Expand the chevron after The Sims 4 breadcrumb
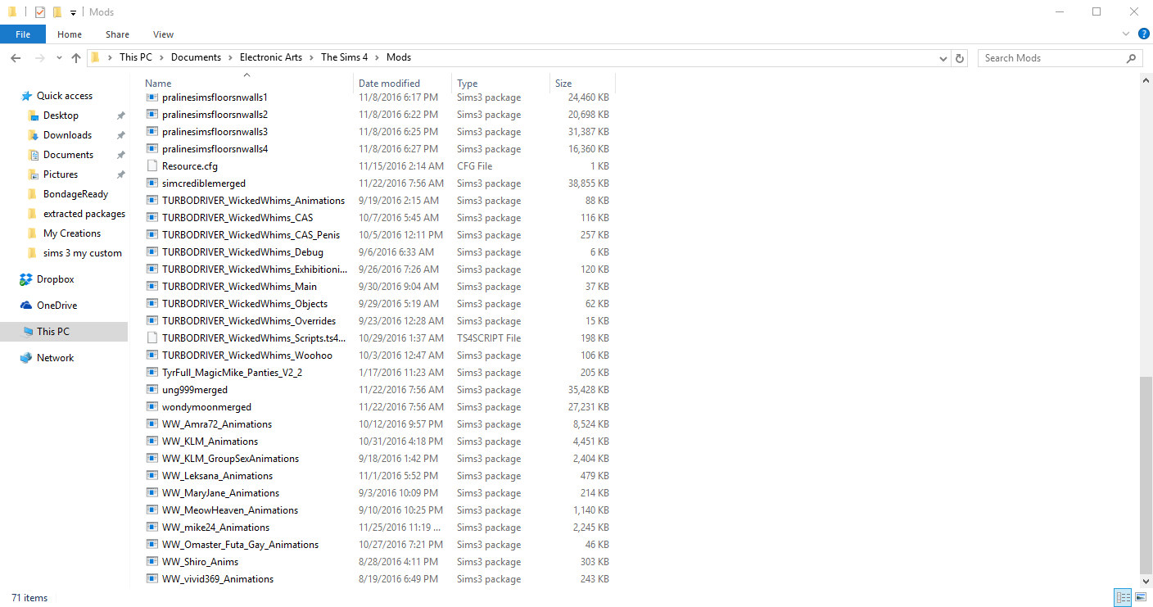The height and width of the screenshot is (607, 1153). [377, 57]
